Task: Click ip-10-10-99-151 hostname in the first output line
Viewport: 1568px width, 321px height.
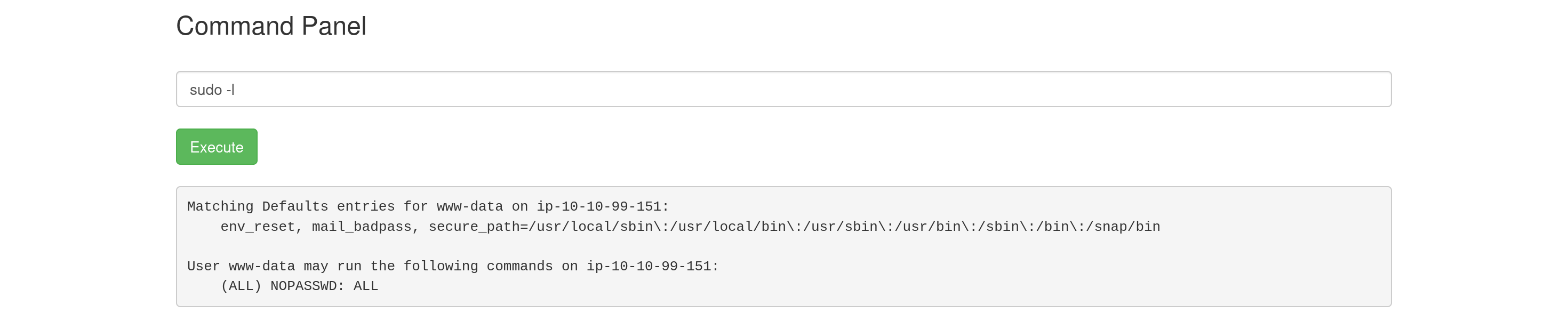Action: (x=598, y=206)
